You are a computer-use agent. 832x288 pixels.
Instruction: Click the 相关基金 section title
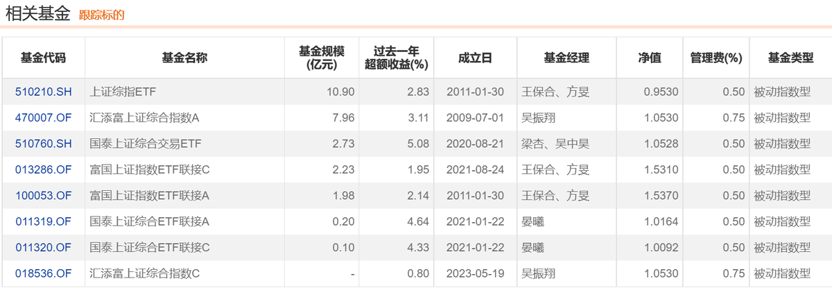coord(37,12)
